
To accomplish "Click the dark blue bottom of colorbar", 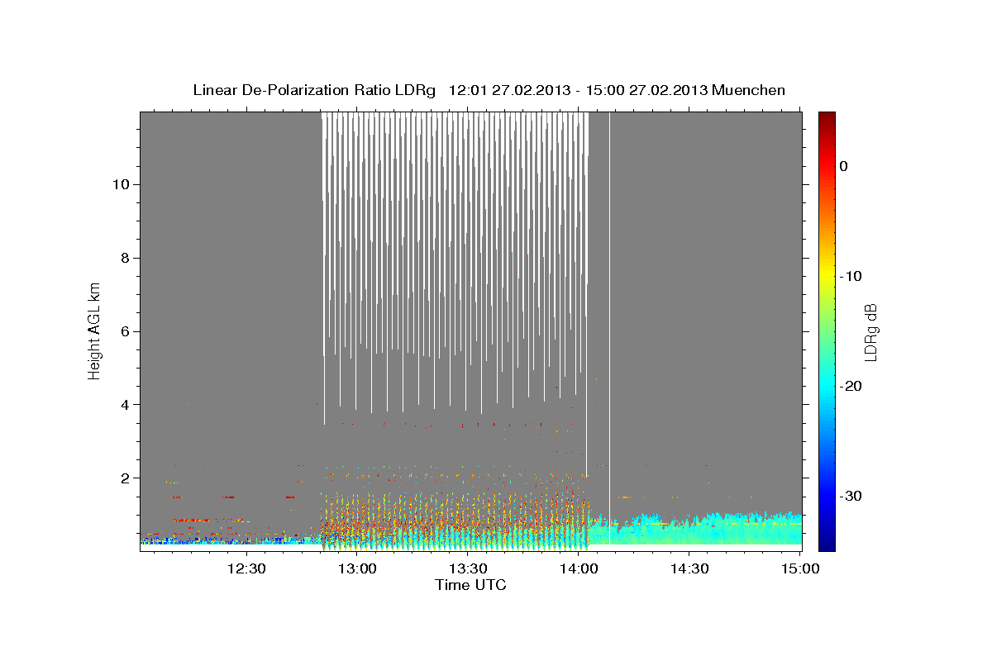I will [827, 544].
